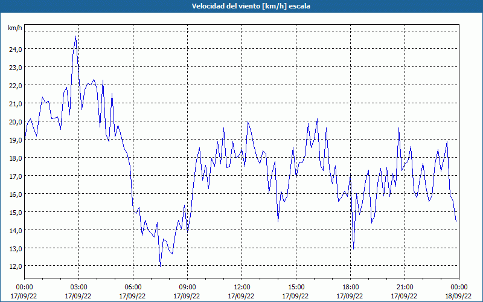Select the 18,0 y-axis label
Screen dimensions: 483x302
tap(16, 158)
